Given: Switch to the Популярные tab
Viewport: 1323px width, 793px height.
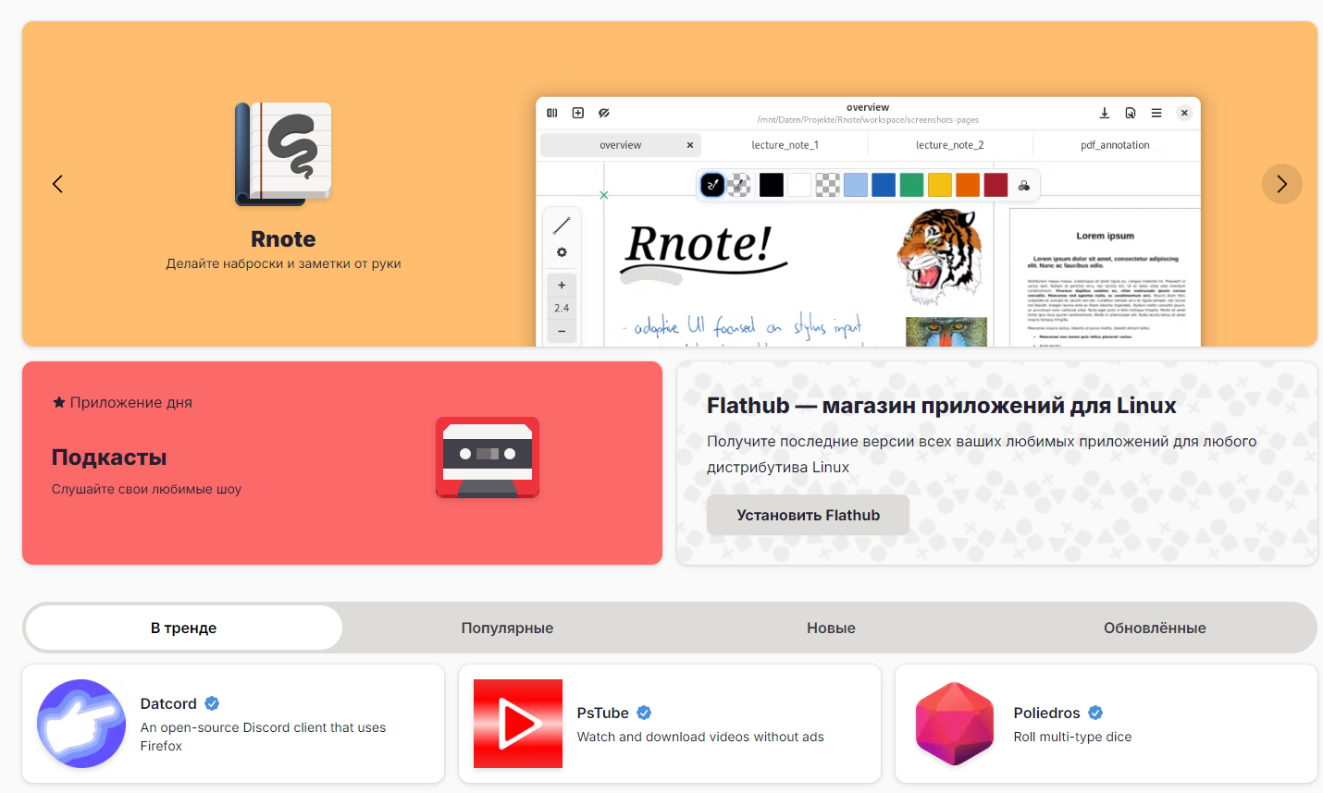Looking at the screenshot, I should pyautogui.click(x=507, y=628).
